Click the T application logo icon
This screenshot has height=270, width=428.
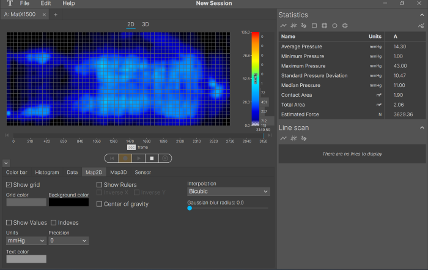tap(10, 3)
